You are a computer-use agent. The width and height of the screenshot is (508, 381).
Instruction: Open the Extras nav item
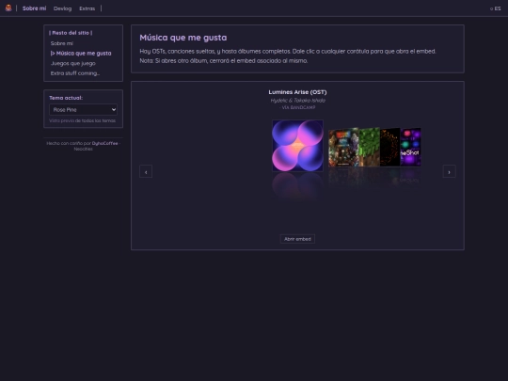point(87,8)
